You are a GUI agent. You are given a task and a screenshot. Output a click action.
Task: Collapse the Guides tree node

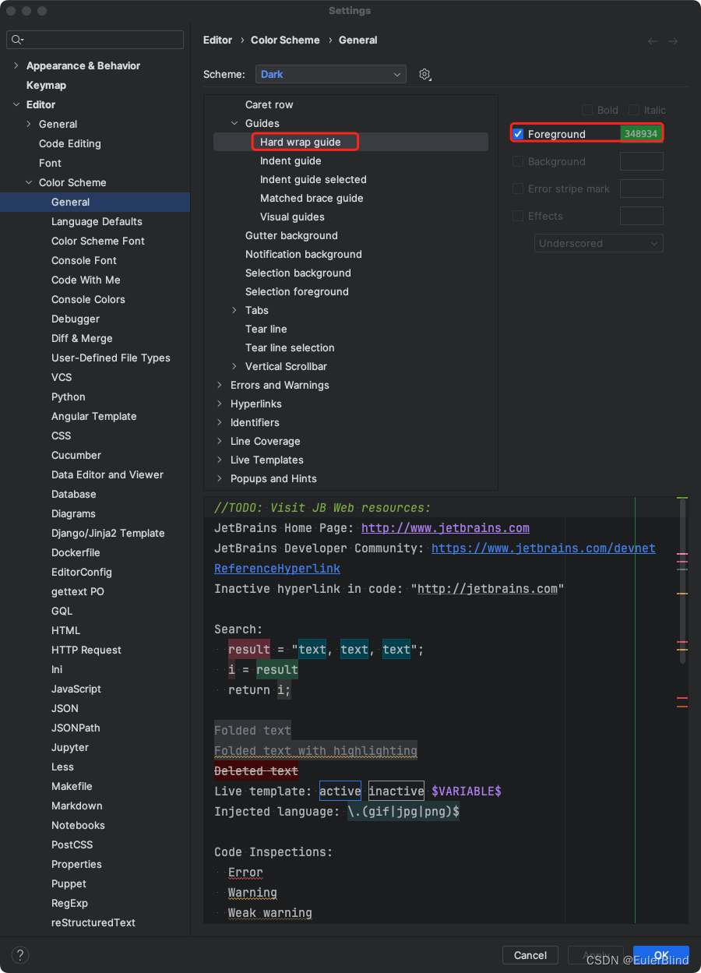click(x=234, y=123)
